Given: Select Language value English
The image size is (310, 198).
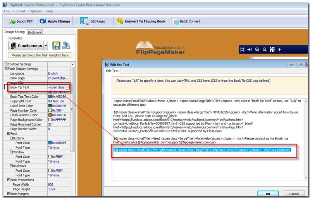Looking at the screenshot, I should [x=53, y=73].
